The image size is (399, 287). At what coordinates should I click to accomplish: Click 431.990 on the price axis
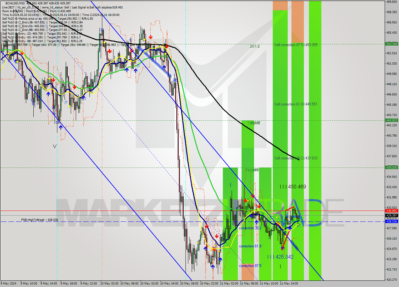tap(392, 197)
